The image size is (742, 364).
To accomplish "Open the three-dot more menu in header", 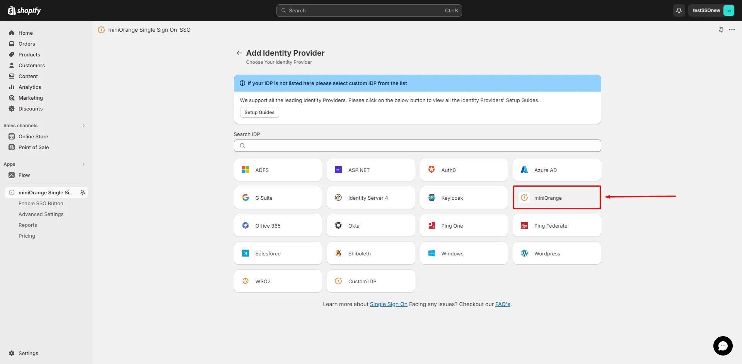I will tap(732, 30).
